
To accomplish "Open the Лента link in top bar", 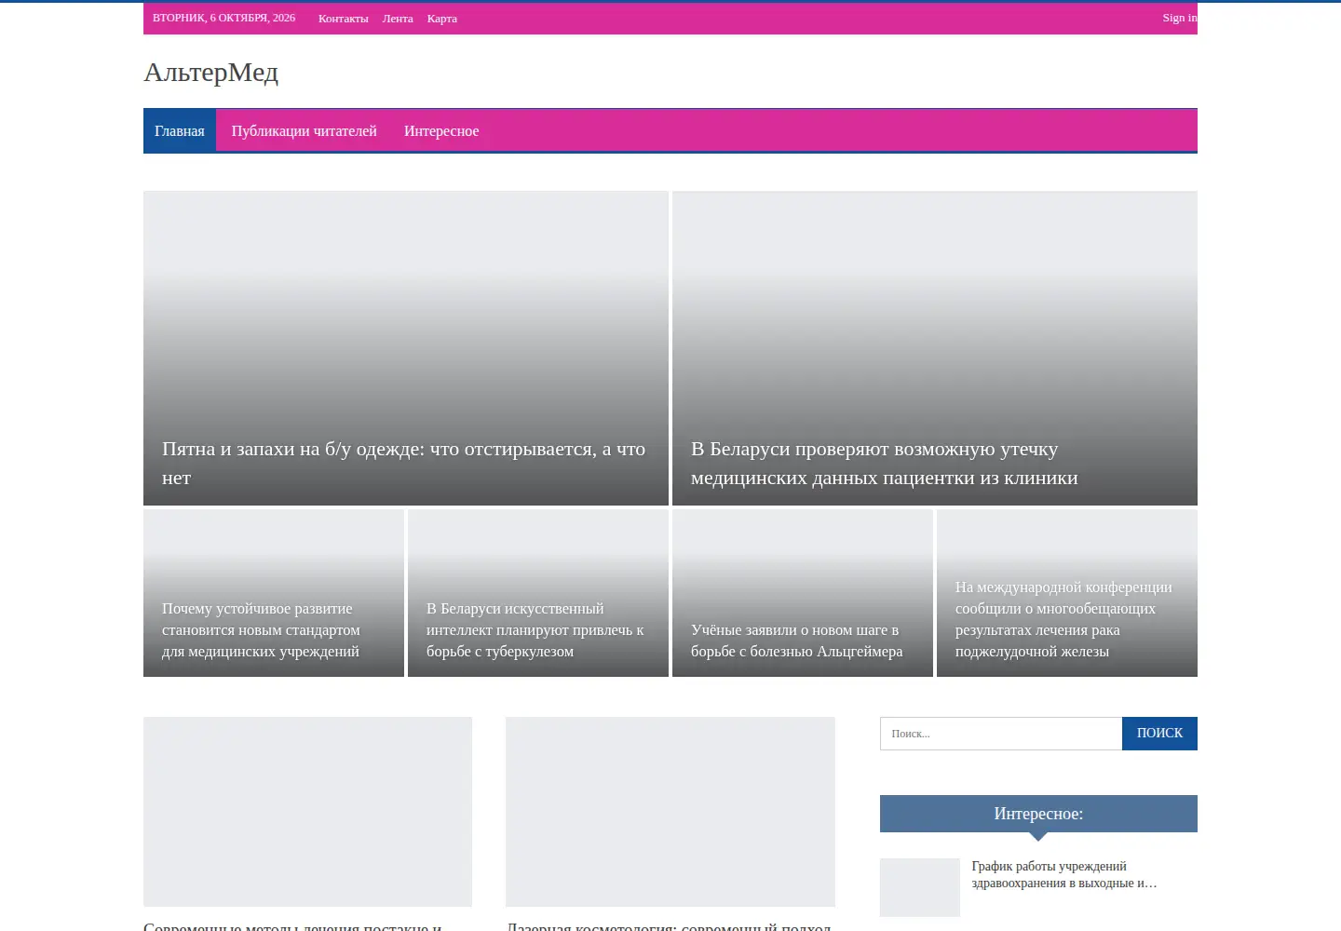I will pyautogui.click(x=398, y=19).
